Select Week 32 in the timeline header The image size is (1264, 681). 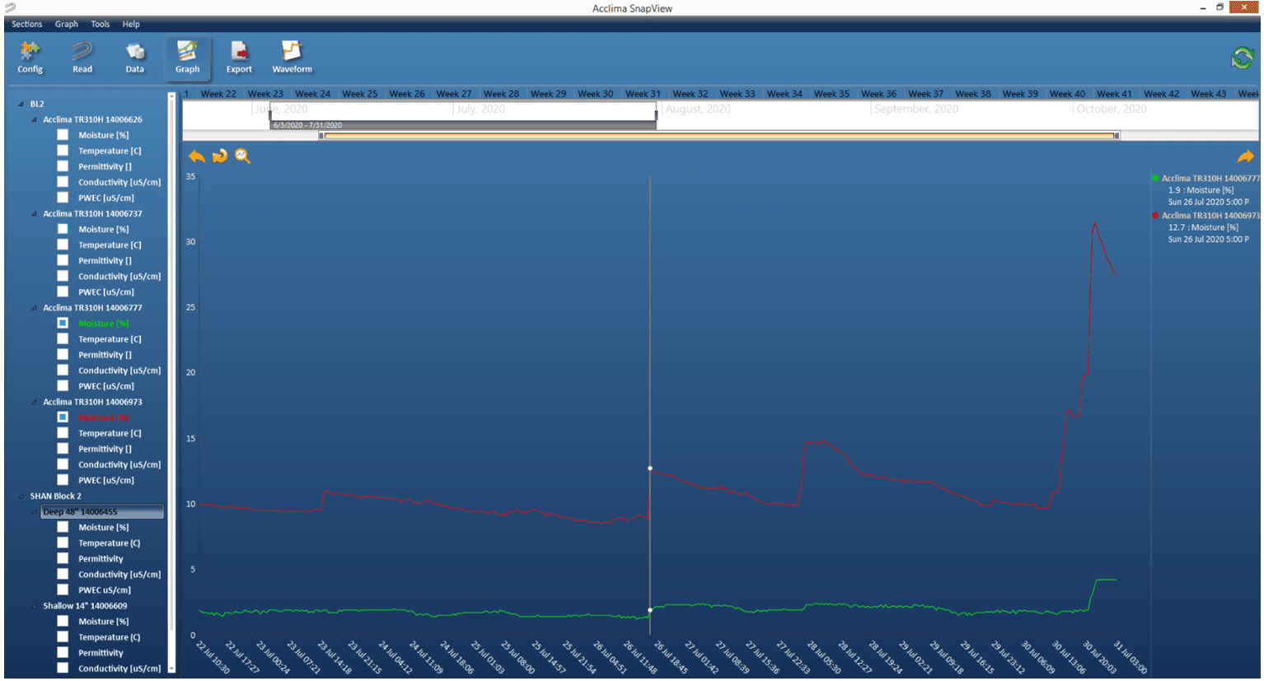[690, 94]
